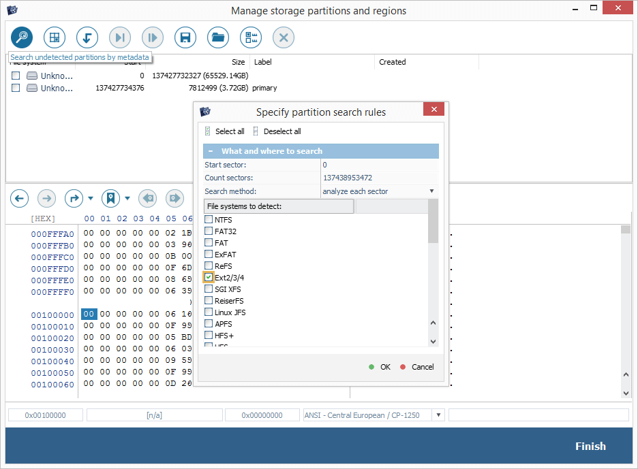Collapse the 'What and where to search' section

point(211,151)
